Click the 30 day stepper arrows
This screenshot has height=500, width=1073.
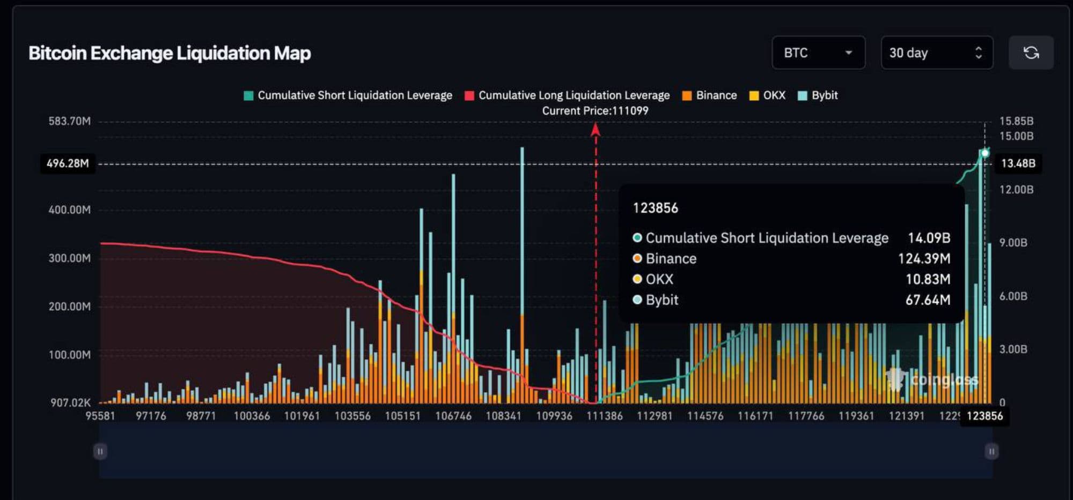point(978,53)
